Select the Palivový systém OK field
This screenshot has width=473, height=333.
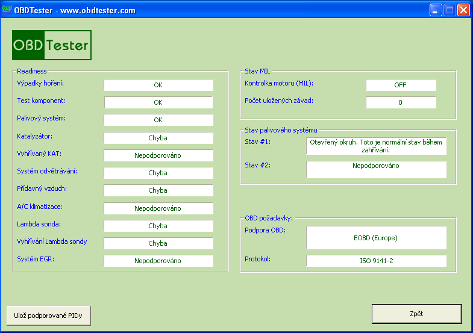point(158,120)
